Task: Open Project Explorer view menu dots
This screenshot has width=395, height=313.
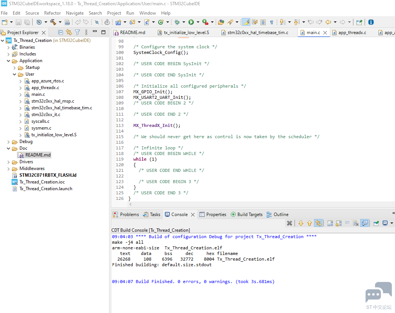Action: [x=86, y=32]
